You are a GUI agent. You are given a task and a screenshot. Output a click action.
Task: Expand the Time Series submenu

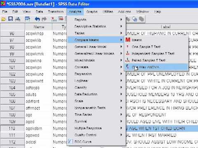tap(96, 115)
